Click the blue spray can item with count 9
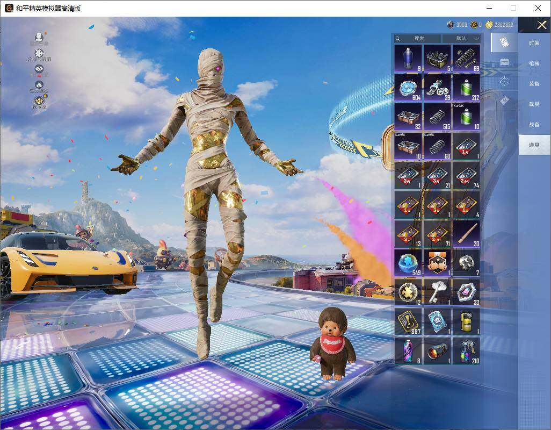The width and height of the screenshot is (551, 430). tap(408, 59)
